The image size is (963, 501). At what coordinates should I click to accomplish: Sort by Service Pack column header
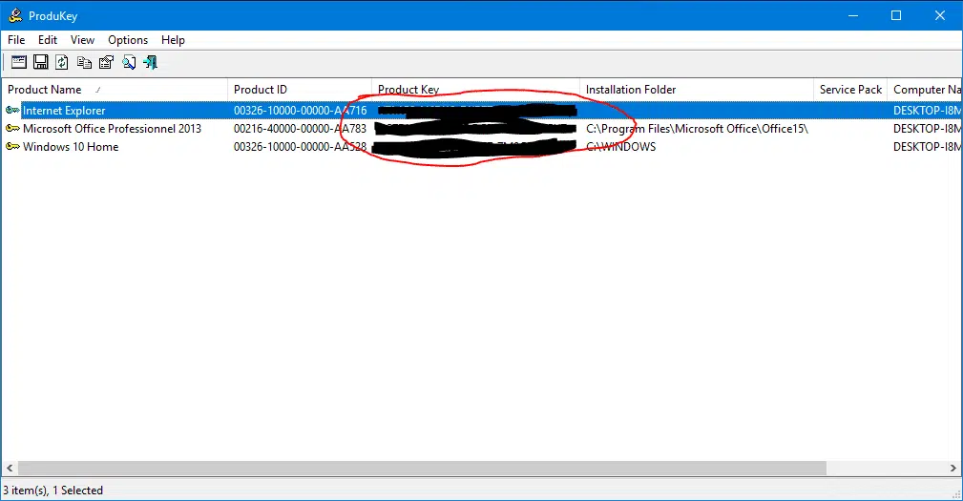pyautogui.click(x=850, y=90)
